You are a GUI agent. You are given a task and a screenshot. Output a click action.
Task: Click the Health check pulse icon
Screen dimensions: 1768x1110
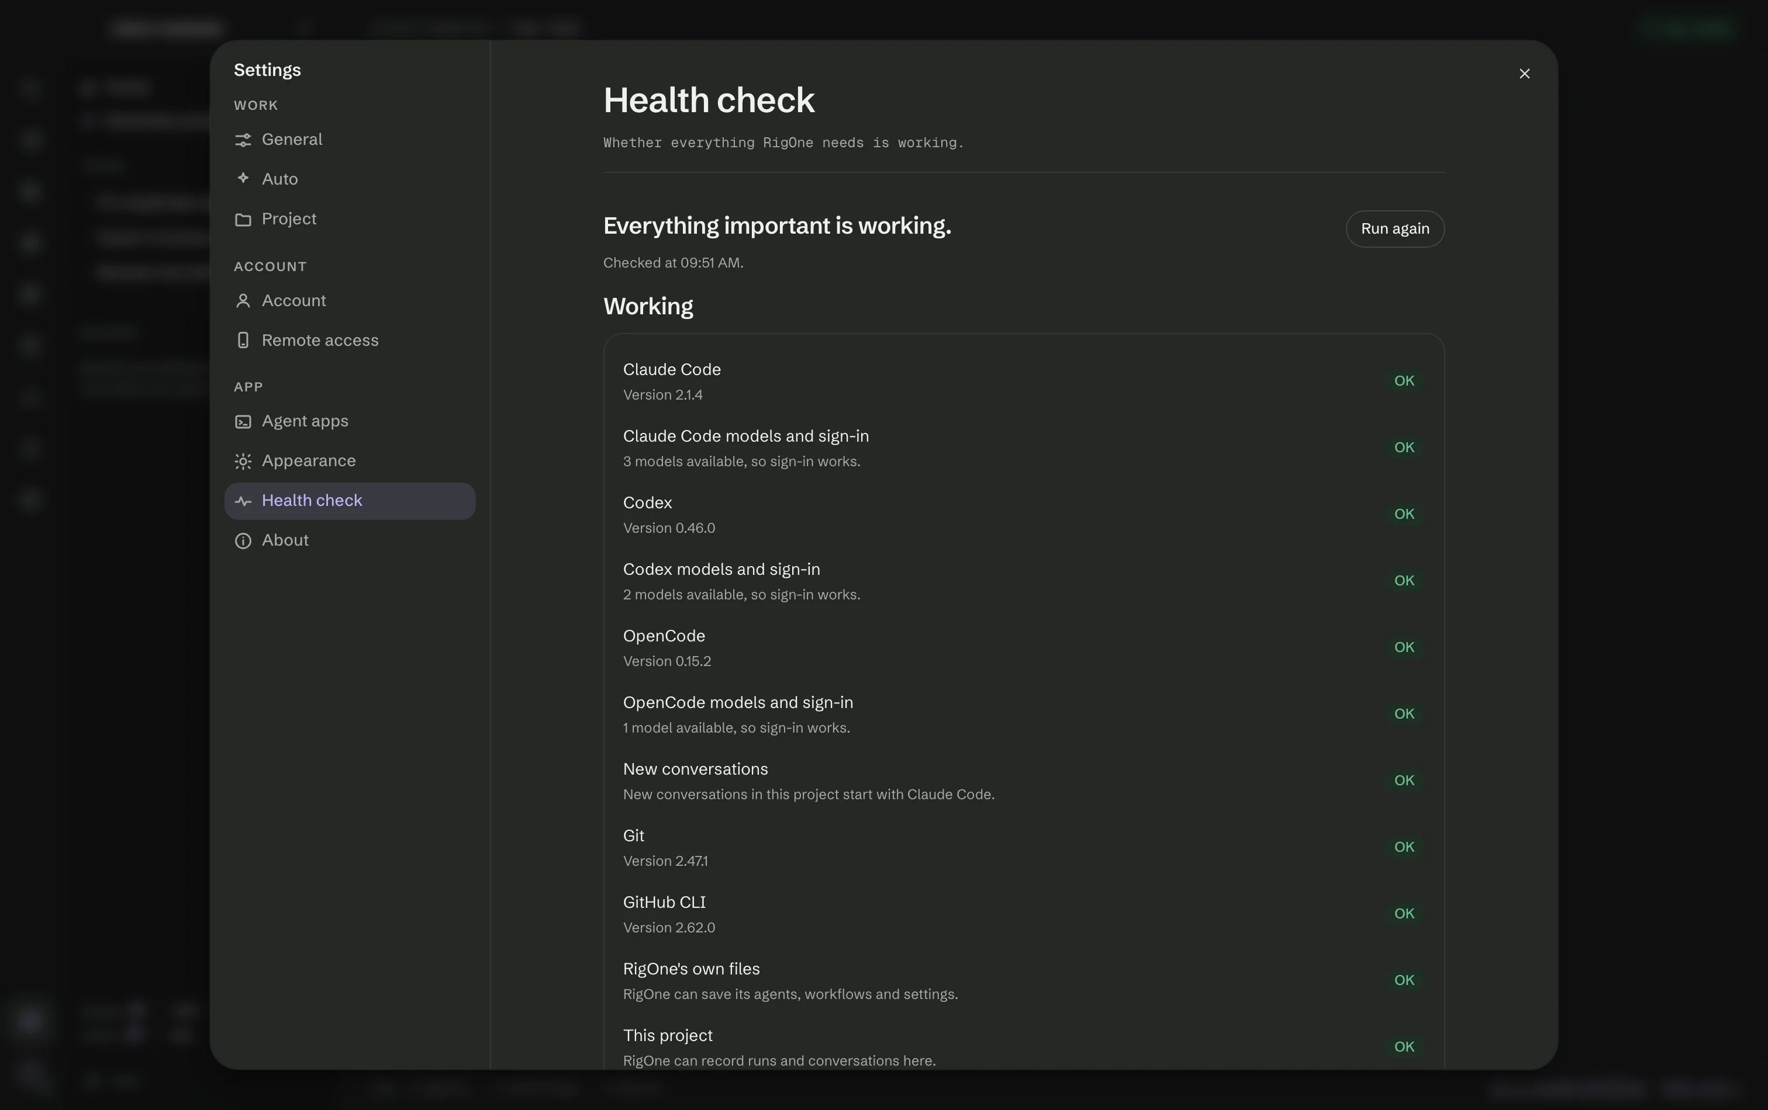pos(243,501)
